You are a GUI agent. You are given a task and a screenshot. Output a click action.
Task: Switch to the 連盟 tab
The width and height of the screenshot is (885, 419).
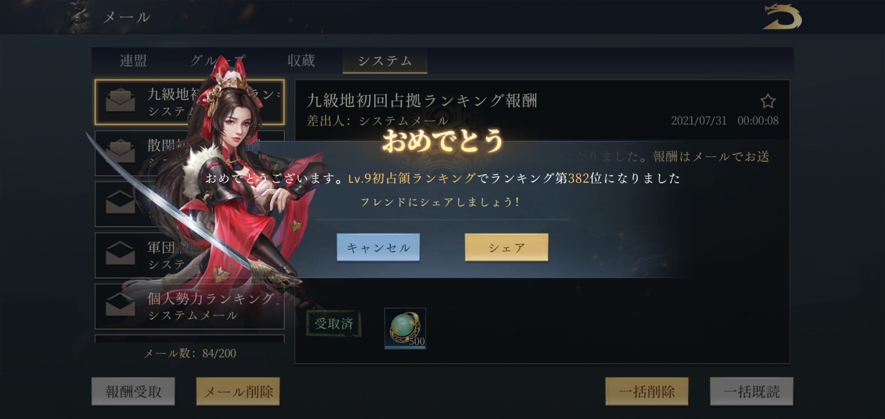133,60
